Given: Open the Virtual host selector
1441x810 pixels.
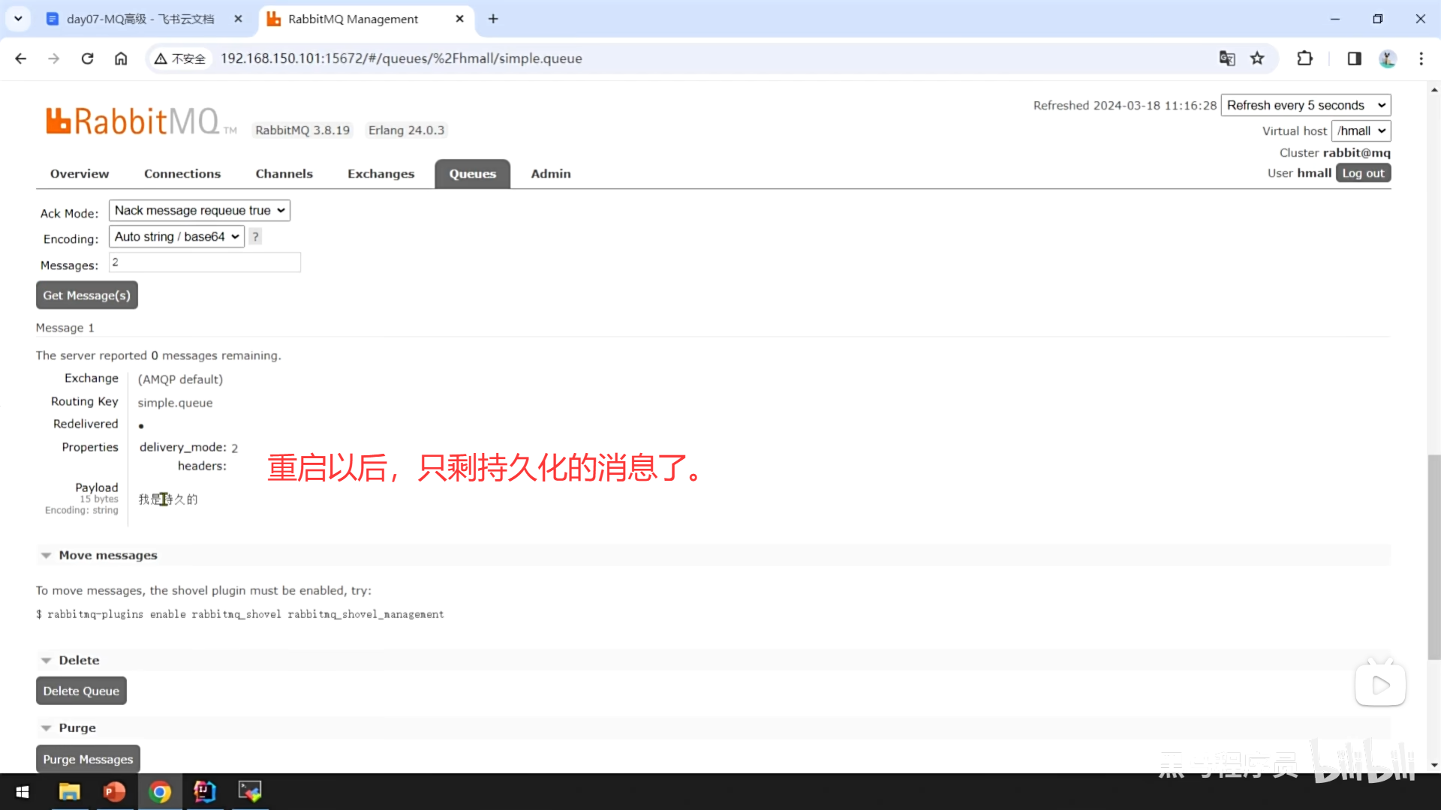Looking at the screenshot, I should [1361, 131].
